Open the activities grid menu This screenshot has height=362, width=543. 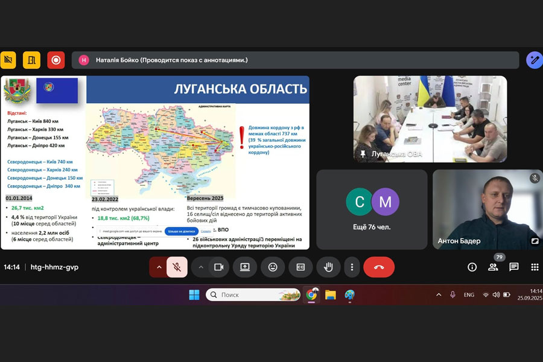click(535, 267)
